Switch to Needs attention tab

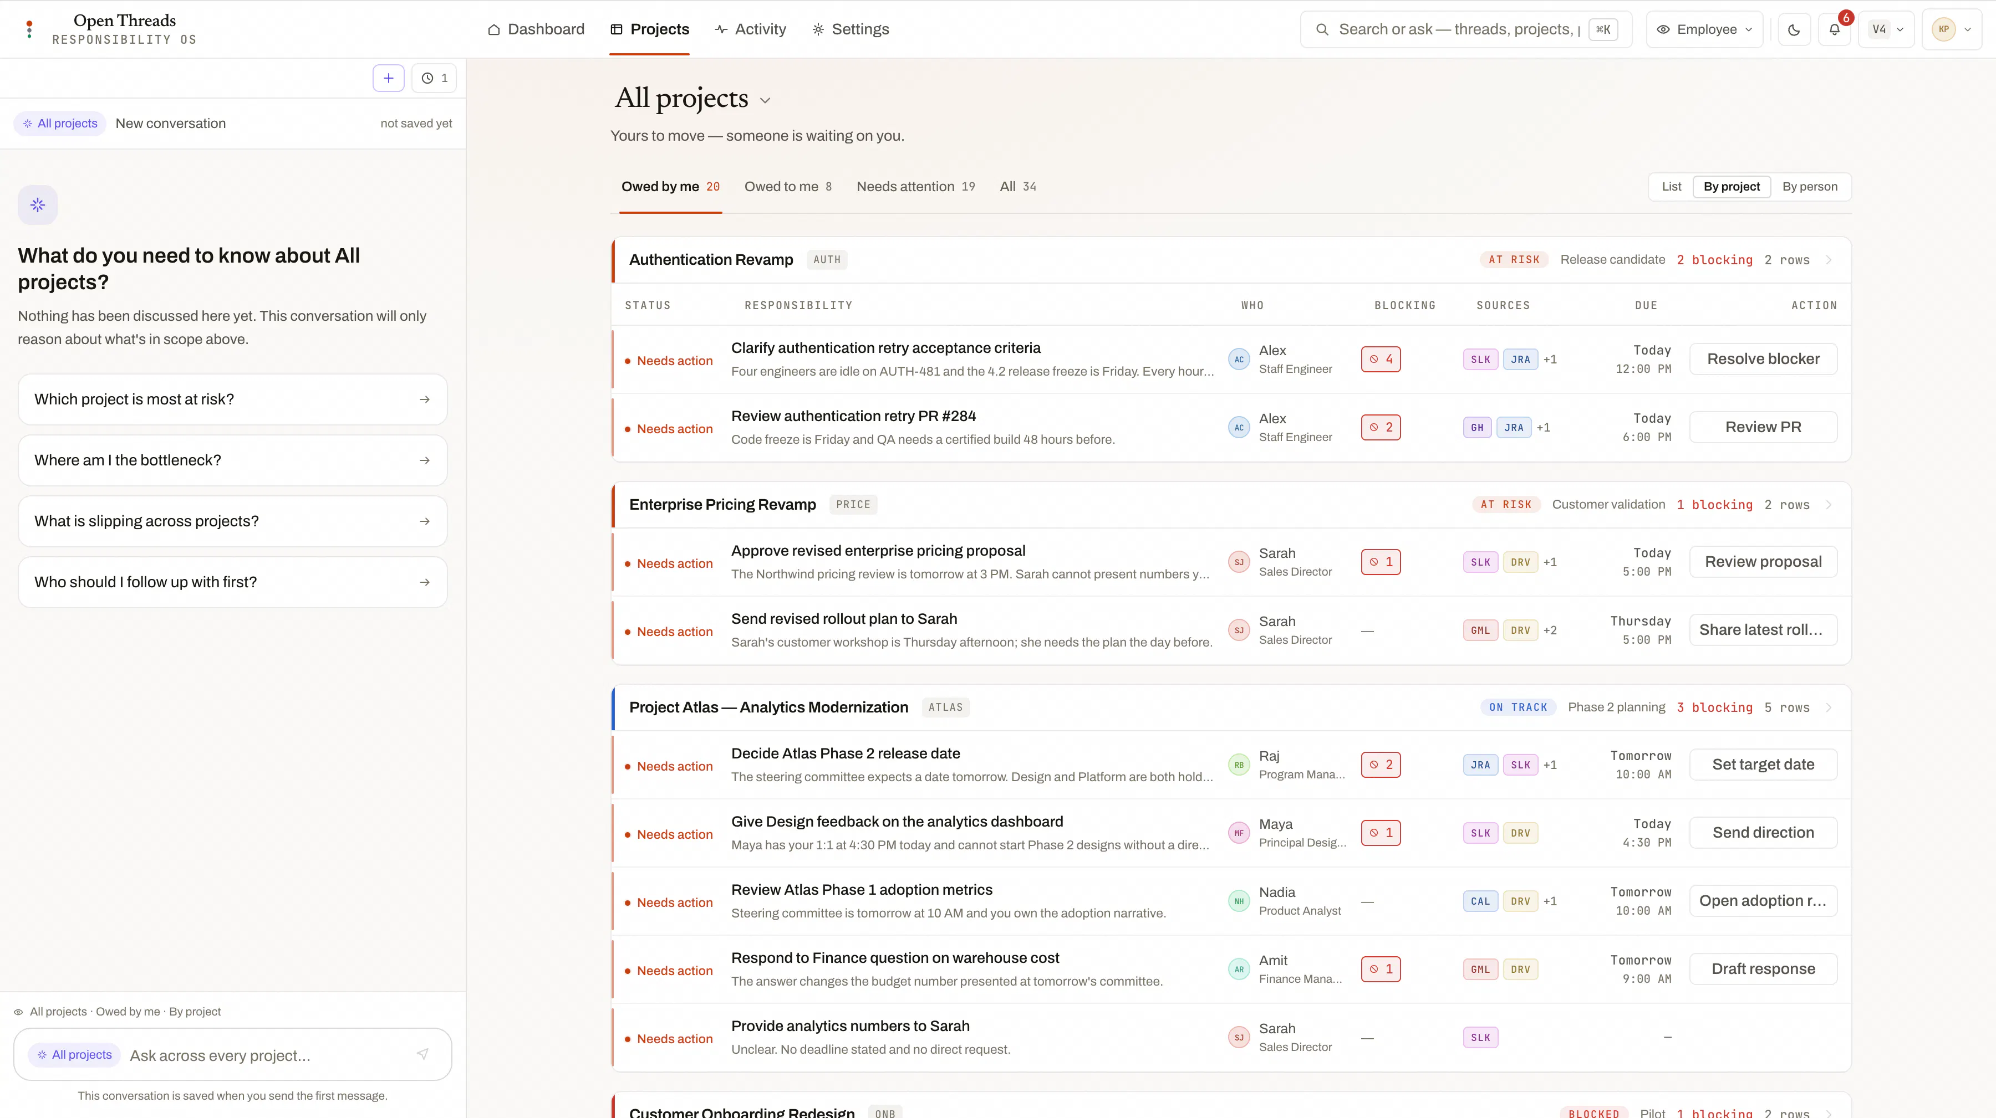(916, 187)
